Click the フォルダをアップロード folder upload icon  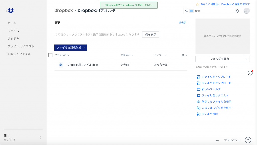198,83
